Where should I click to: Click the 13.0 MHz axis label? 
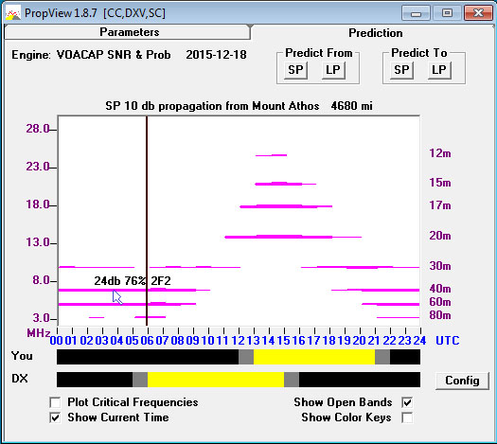38,242
